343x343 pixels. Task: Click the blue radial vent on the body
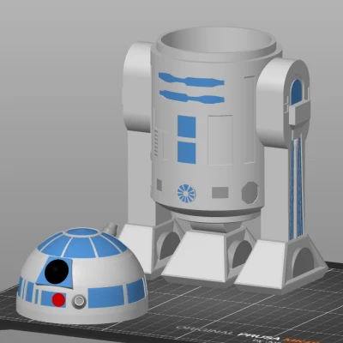tap(186, 194)
